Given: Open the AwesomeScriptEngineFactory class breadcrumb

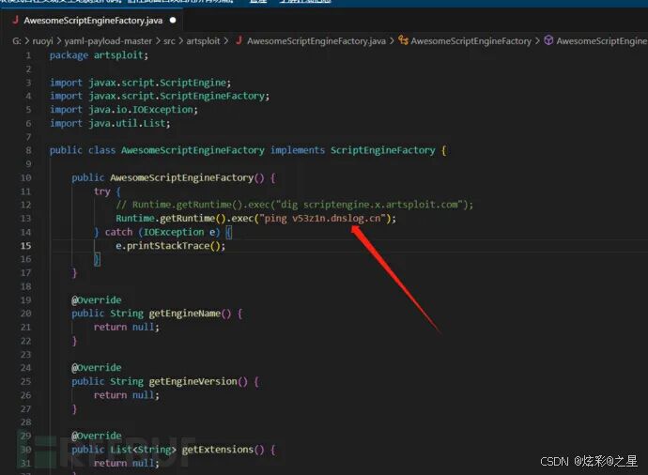Looking at the screenshot, I should (471, 41).
